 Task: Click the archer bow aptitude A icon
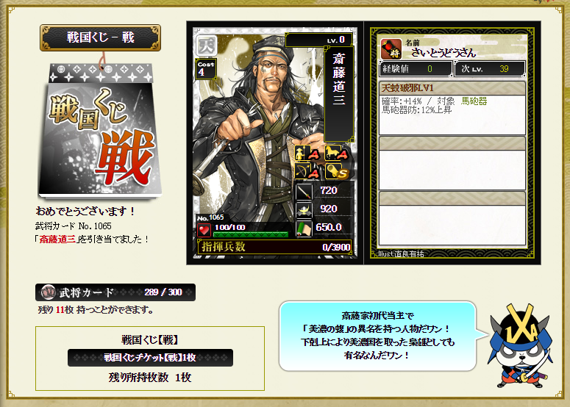point(307,171)
